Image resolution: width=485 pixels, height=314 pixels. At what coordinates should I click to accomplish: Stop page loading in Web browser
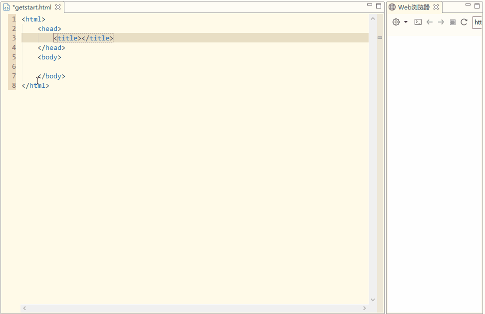[453, 22]
